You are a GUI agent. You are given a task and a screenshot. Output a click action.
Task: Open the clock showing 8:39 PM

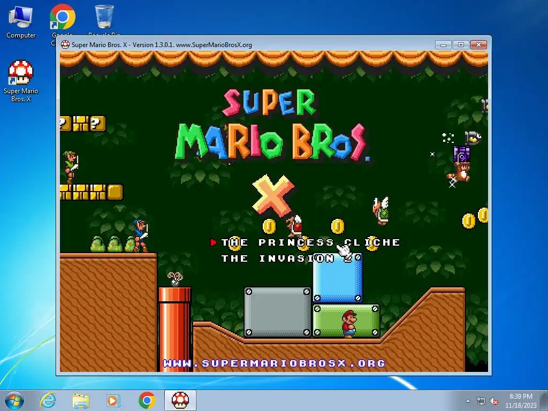click(521, 401)
